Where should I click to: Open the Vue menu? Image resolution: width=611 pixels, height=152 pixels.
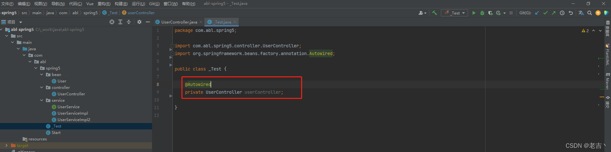[90, 4]
